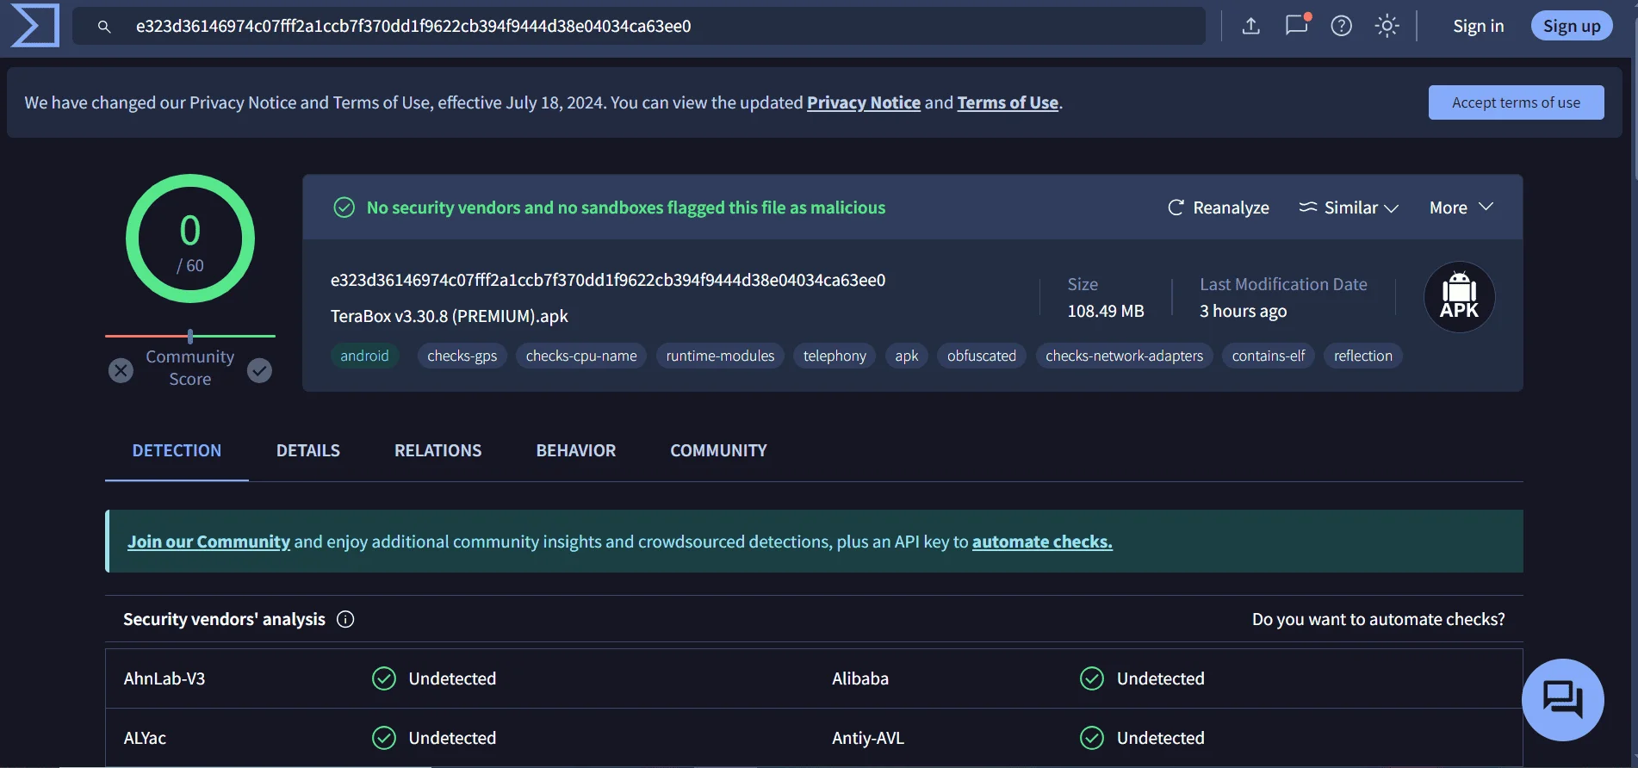Click the search magnifier icon

pos(104,27)
